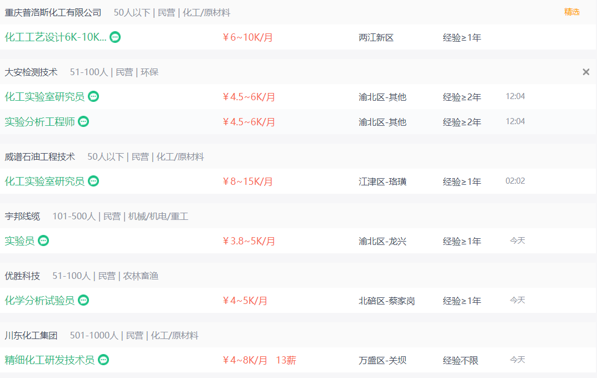Image resolution: width=597 pixels, height=378 pixels.
Task: Open company page 川东化工集团
Action: 31,335
